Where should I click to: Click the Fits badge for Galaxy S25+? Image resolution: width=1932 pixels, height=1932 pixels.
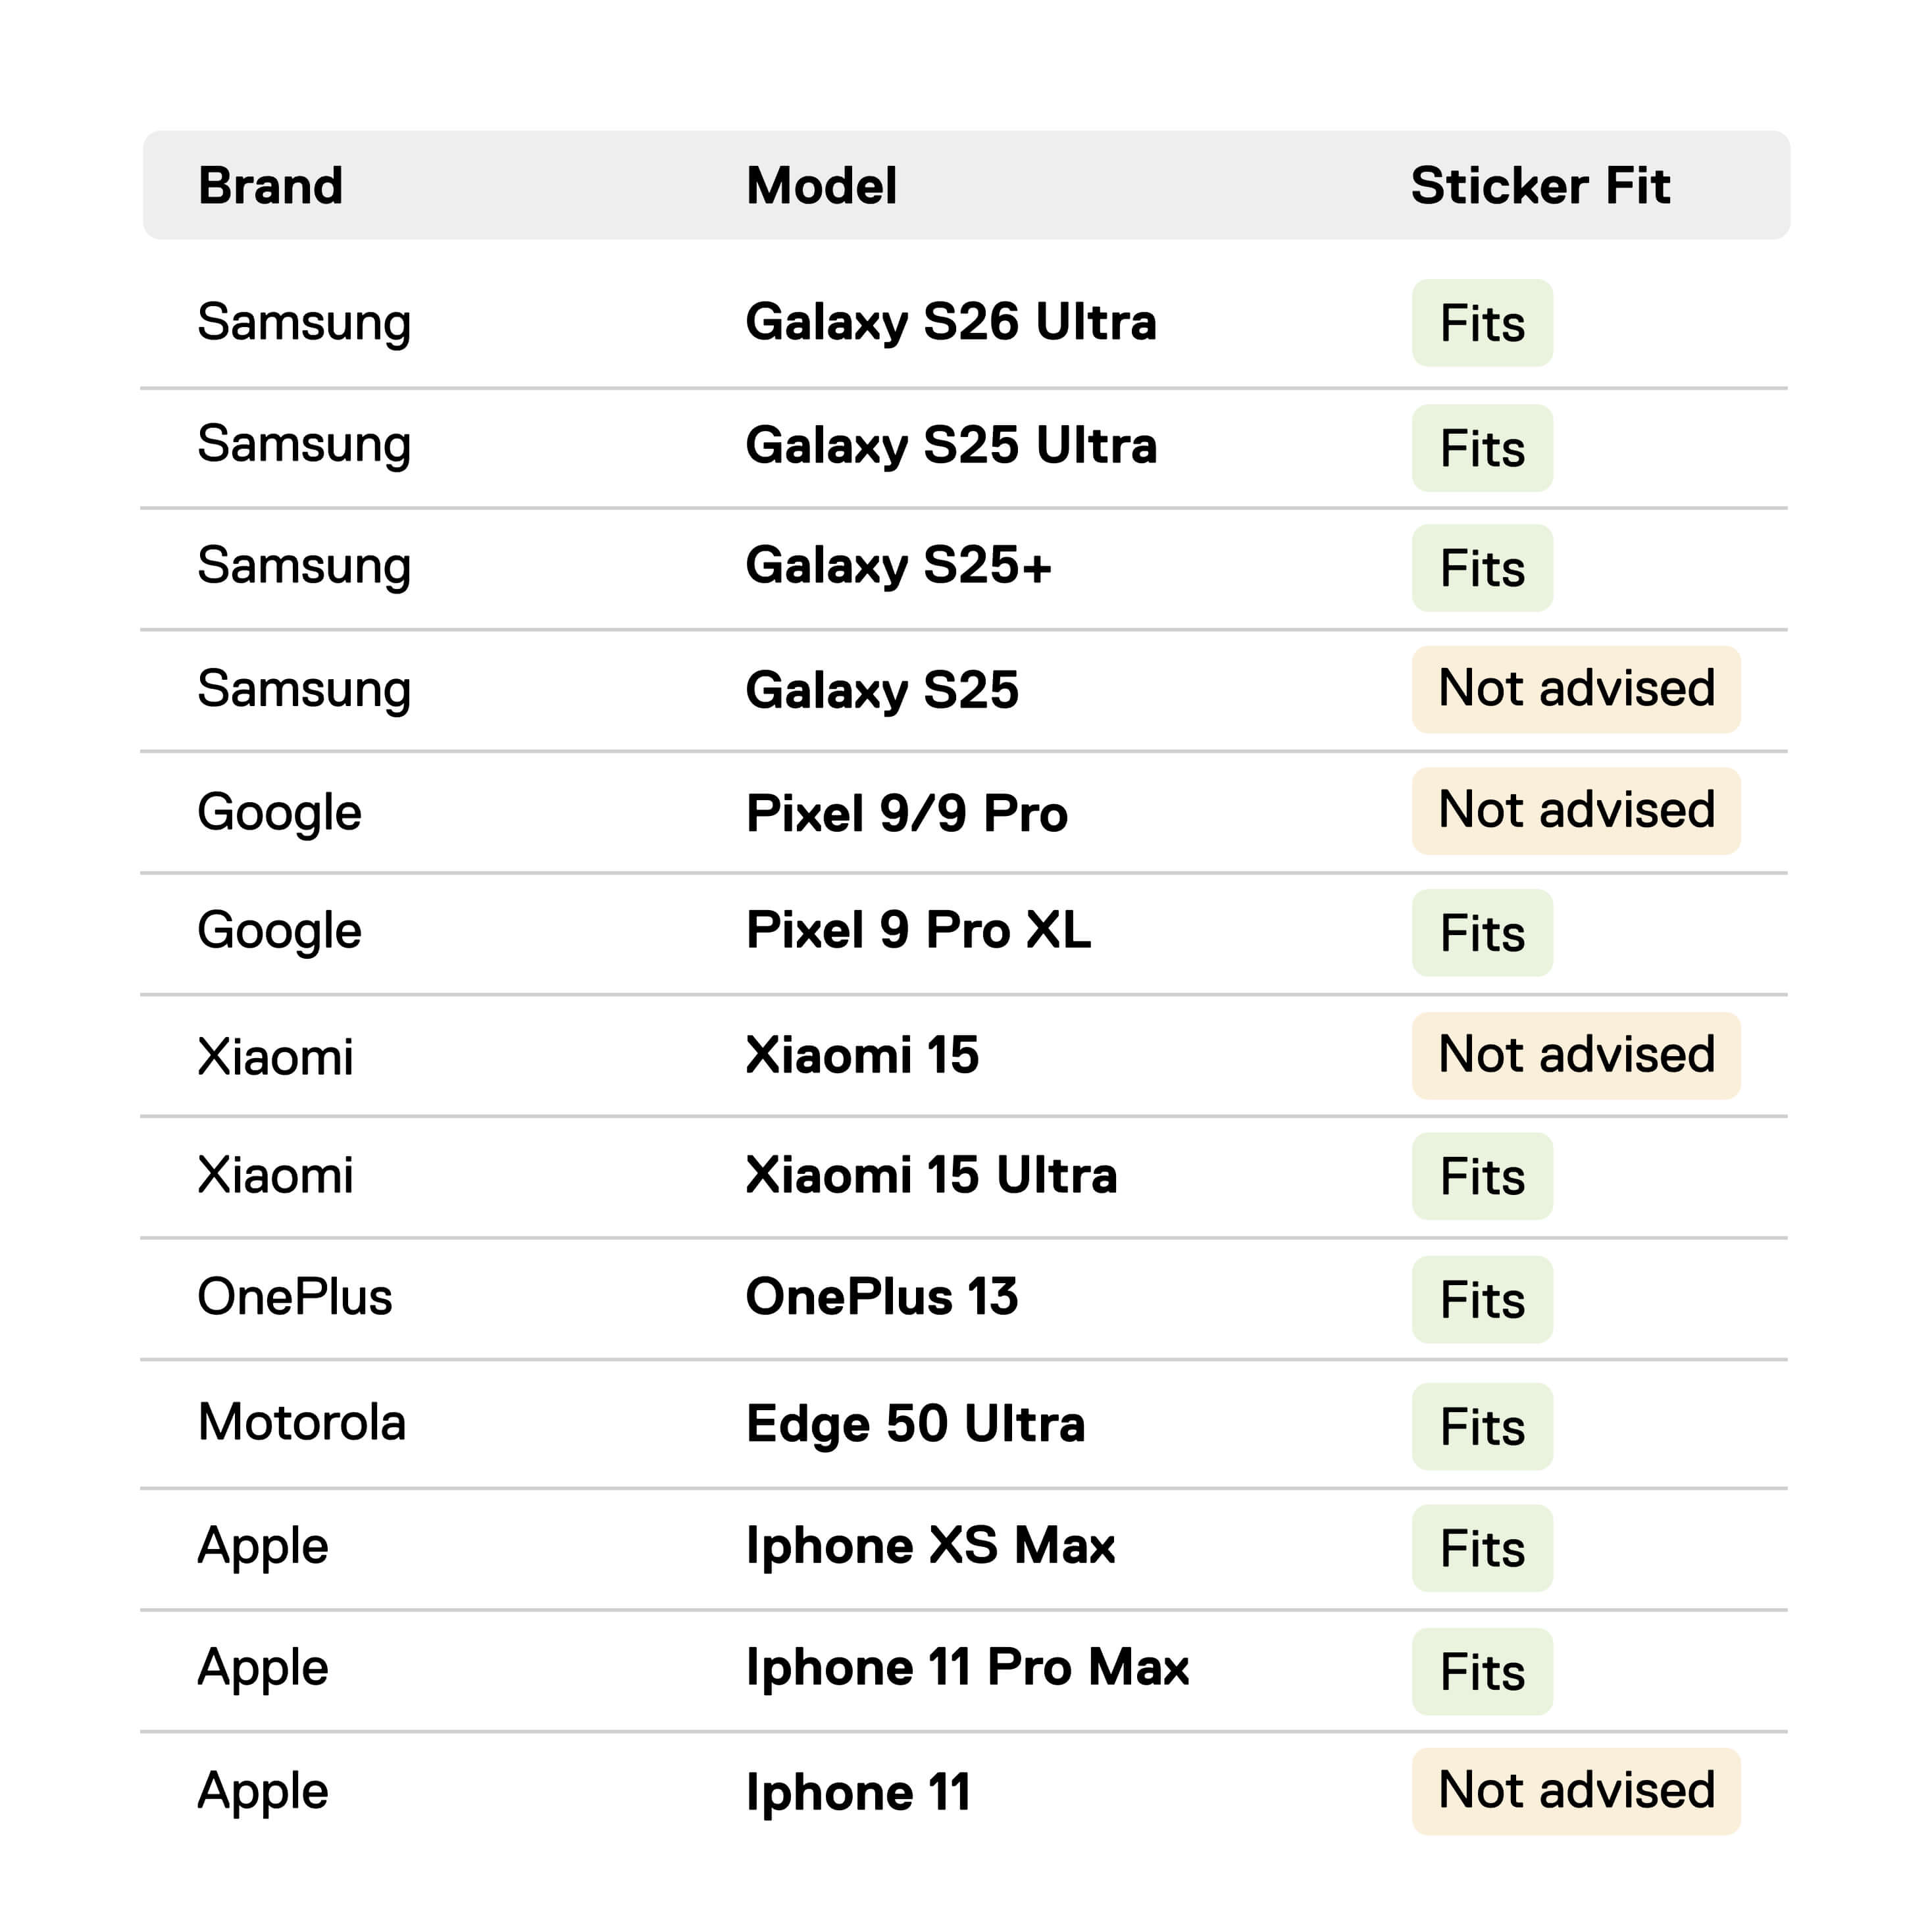pyautogui.click(x=1482, y=568)
